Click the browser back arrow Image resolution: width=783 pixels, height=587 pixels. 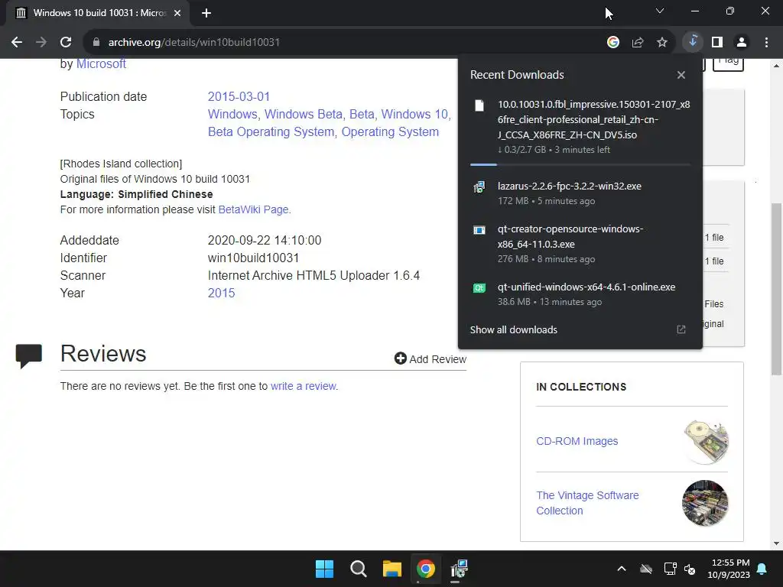[17, 43]
